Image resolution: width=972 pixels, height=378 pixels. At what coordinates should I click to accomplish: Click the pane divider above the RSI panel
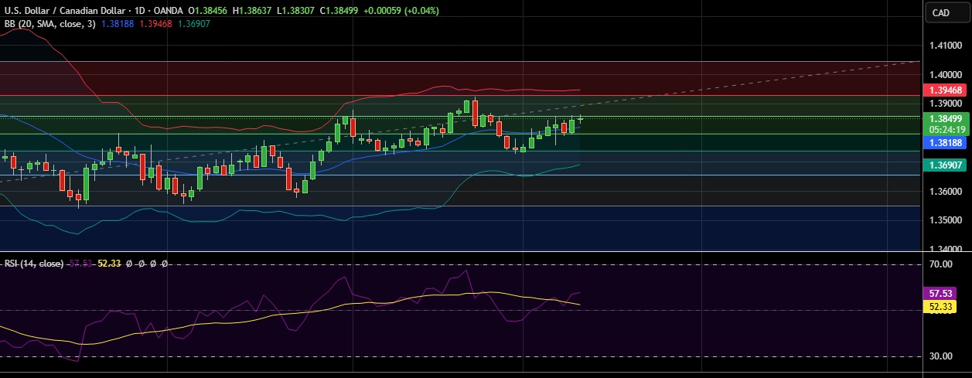click(464, 251)
